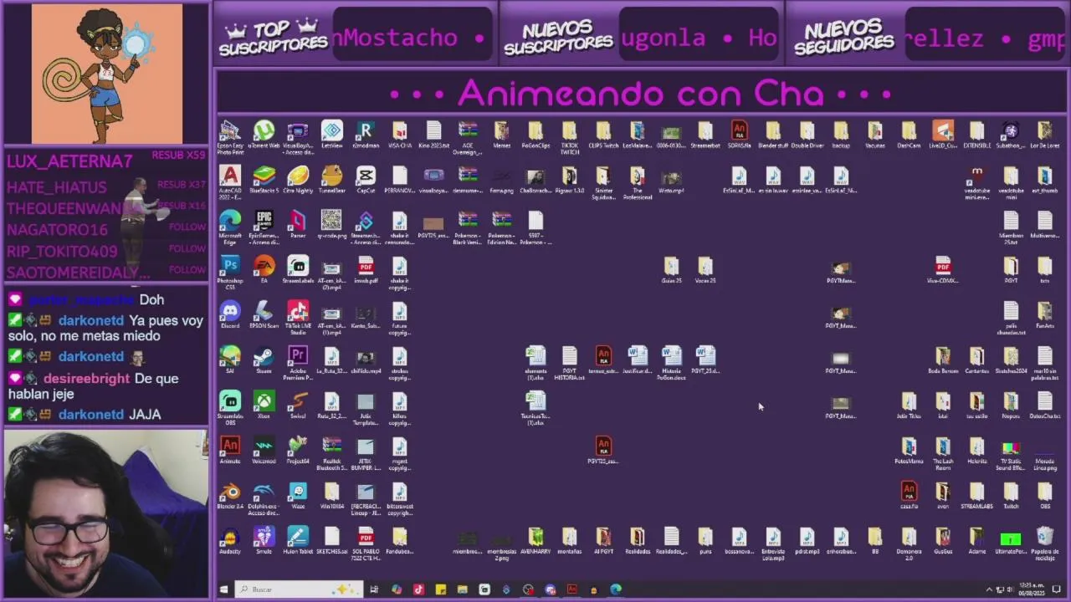
Task: Open Task View on the taskbar
Action: [374, 589]
